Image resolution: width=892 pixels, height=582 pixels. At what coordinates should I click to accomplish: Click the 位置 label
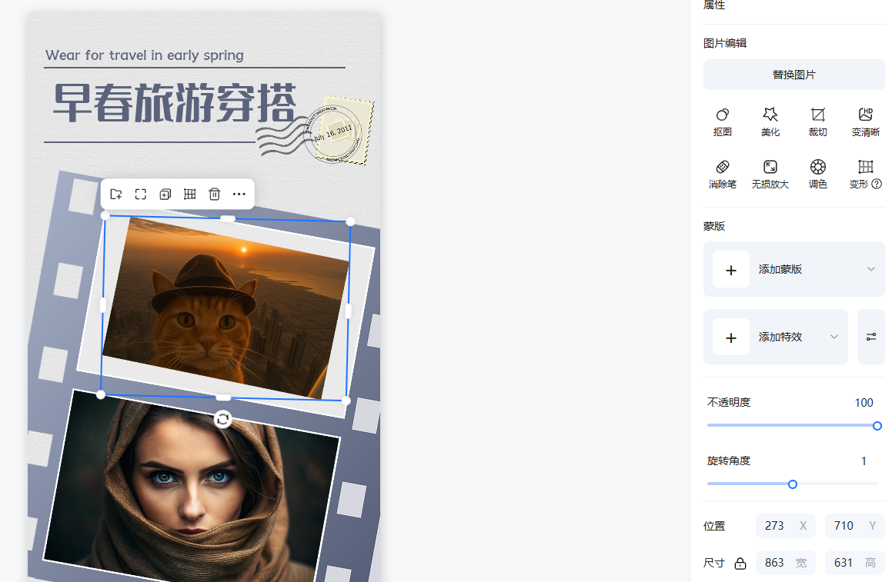[x=714, y=527]
